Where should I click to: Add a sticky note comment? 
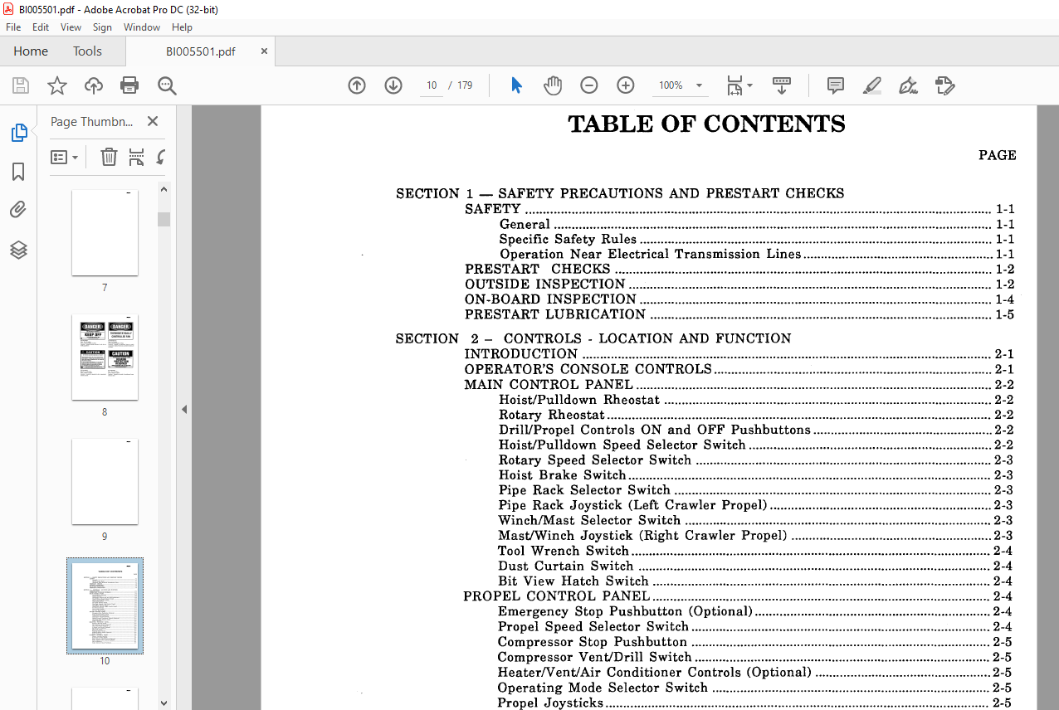click(836, 85)
